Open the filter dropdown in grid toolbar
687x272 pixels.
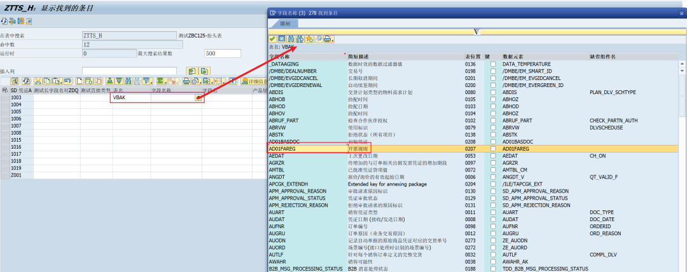pos(151,83)
